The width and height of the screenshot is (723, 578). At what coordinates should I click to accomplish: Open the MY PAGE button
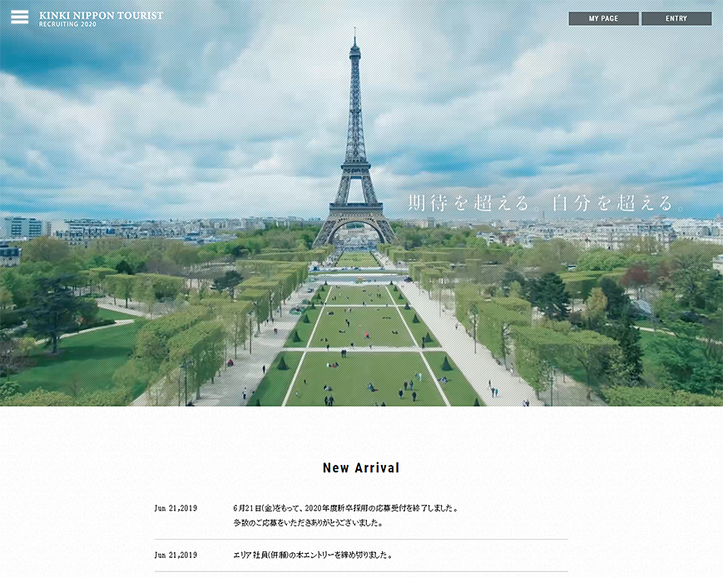[603, 18]
